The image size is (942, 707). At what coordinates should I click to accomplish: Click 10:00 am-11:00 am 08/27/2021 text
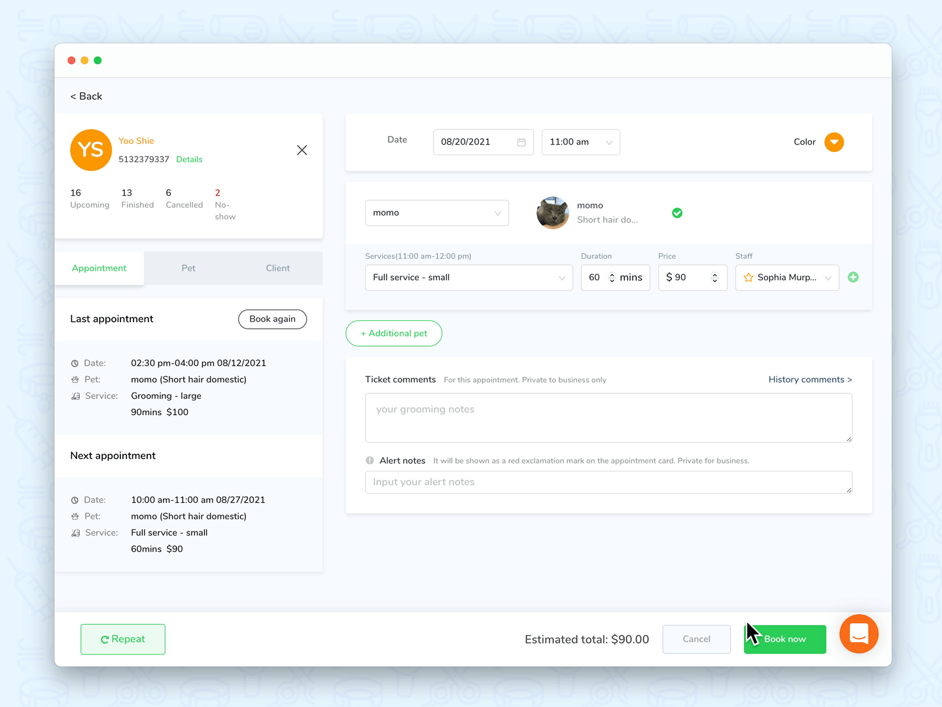tap(198, 500)
